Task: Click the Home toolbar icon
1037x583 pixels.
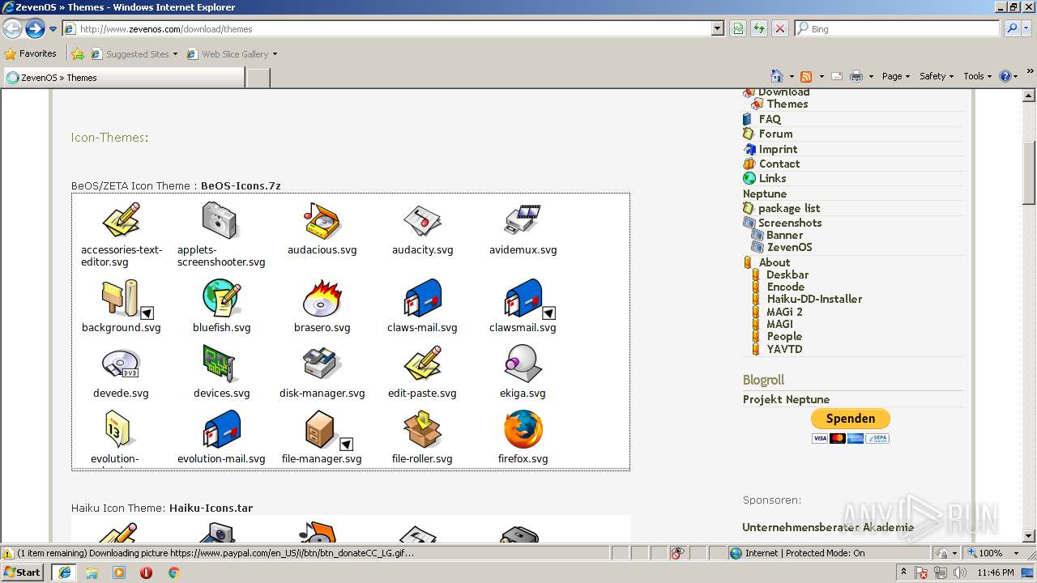Action: (x=777, y=76)
